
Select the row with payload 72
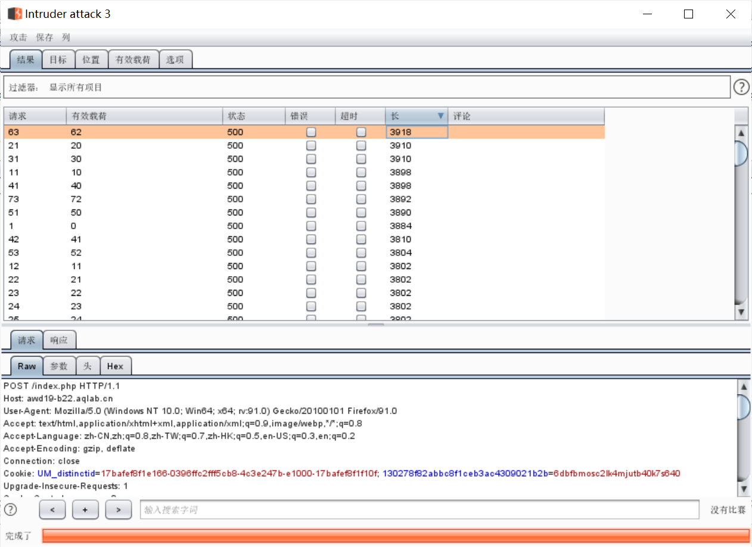pyautogui.click(x=304, y=199)
